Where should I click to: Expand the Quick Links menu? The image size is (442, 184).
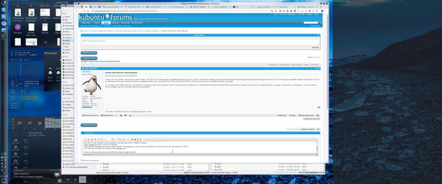click(x=127, y=26)
